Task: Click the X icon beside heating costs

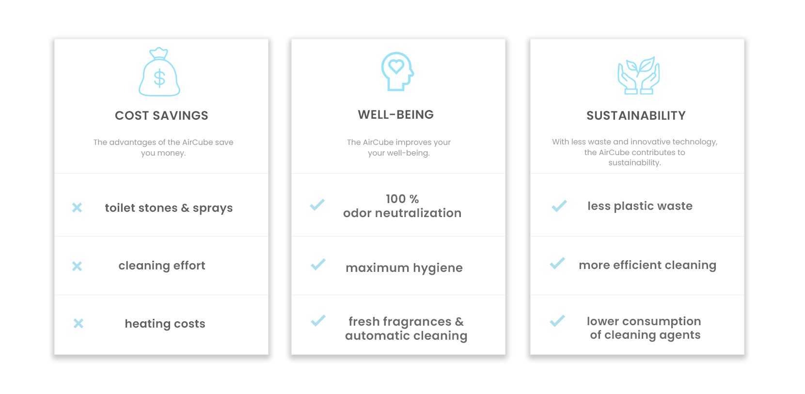Action: (x=79, y=323)
